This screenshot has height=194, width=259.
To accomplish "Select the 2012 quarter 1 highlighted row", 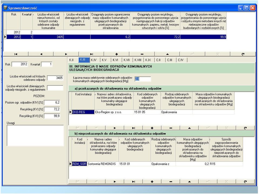I will coord(115,37).
